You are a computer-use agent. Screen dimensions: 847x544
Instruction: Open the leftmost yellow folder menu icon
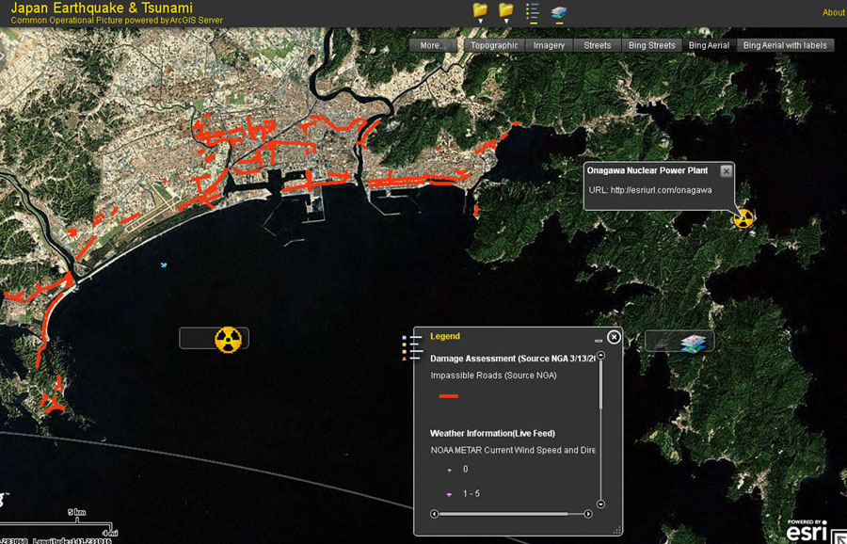(x=480, y=9)
